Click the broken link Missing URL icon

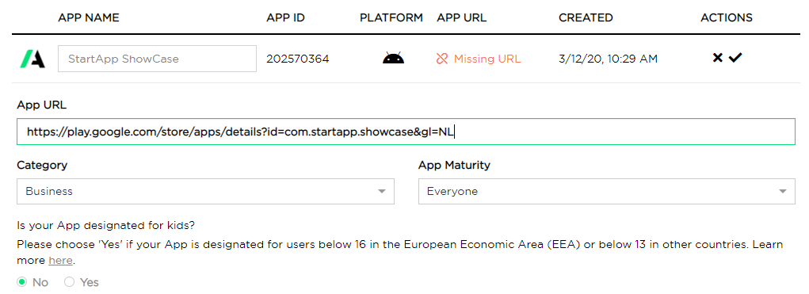441,59
